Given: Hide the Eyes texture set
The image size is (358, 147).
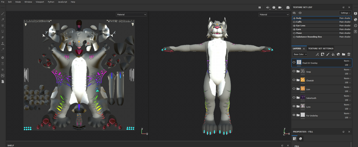Looking at the screenshot, I should point(294,29).
